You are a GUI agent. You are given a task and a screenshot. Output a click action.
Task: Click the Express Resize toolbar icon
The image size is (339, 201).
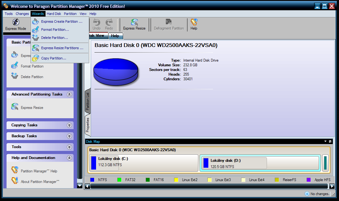(134, 24)
